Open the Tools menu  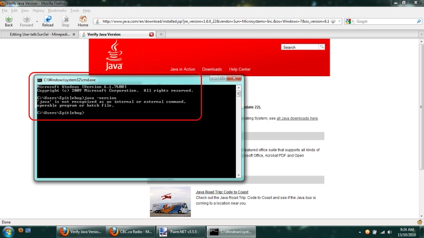[74, 11]
